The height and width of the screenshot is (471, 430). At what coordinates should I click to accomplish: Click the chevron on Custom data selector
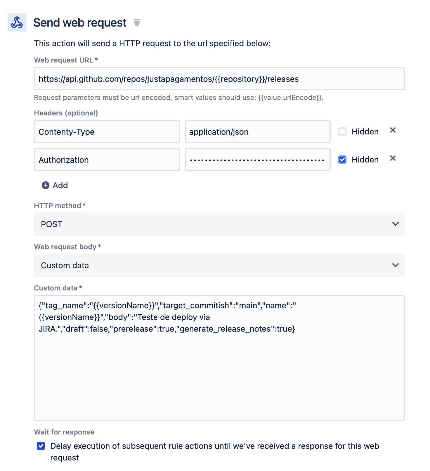tap(396, 265)
